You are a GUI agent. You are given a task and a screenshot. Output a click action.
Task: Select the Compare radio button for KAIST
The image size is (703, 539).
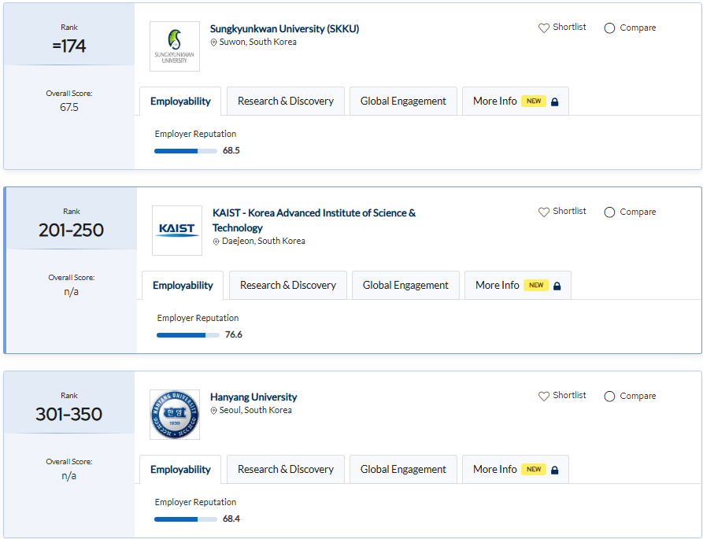tap(609, 212)
